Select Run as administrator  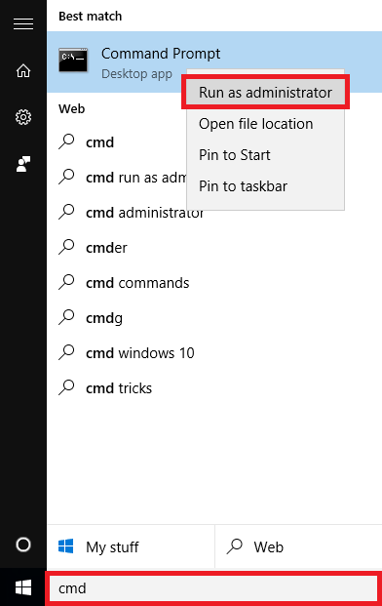pyautogui.click(x=265, y=93)
